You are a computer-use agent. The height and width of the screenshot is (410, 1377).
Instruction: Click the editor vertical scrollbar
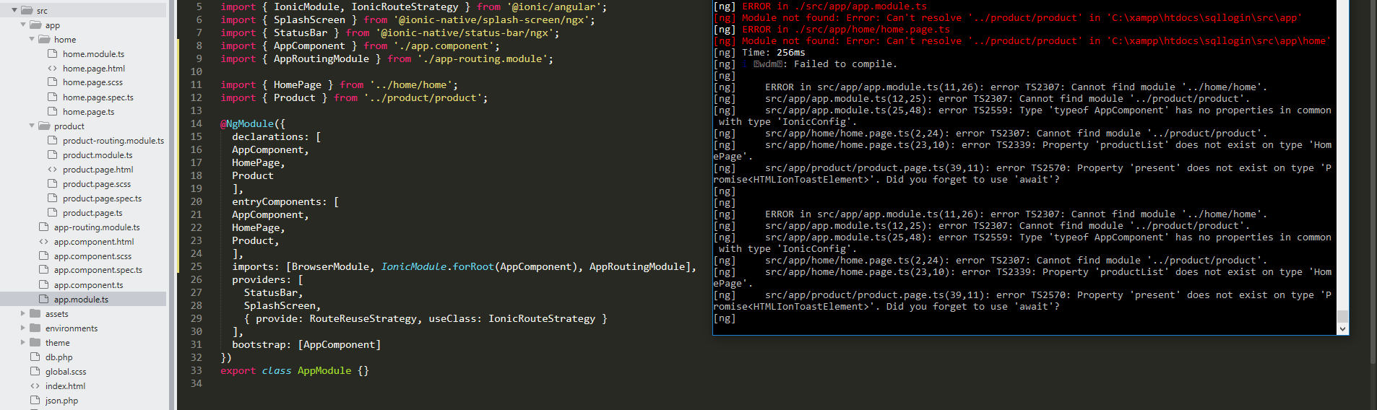1373,180
